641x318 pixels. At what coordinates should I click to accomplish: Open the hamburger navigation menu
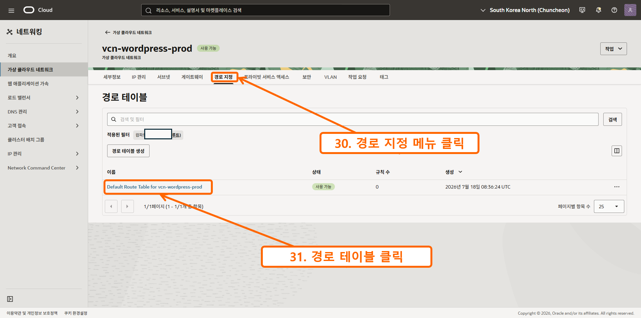tap(11, 10)
